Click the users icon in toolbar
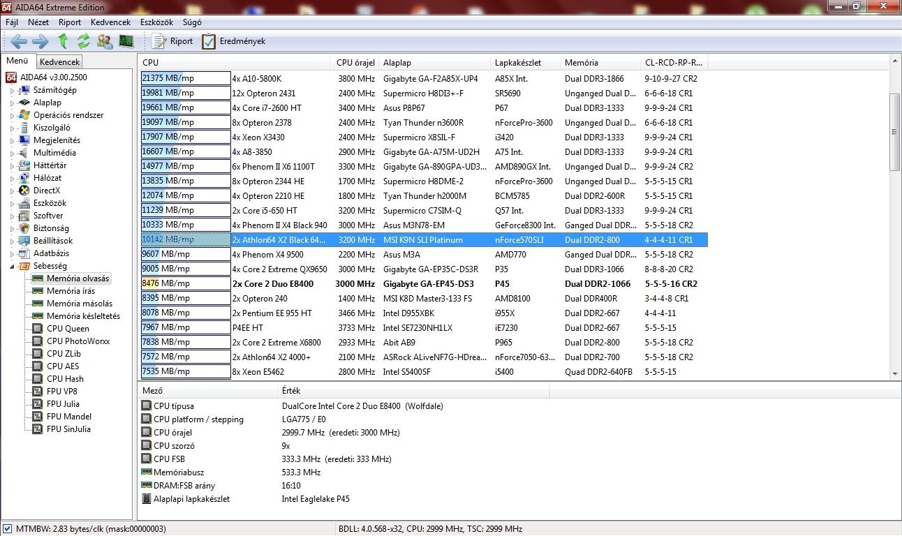Viewport: 902px width, 536px height. pyautogui.click(x=105, y=41)
